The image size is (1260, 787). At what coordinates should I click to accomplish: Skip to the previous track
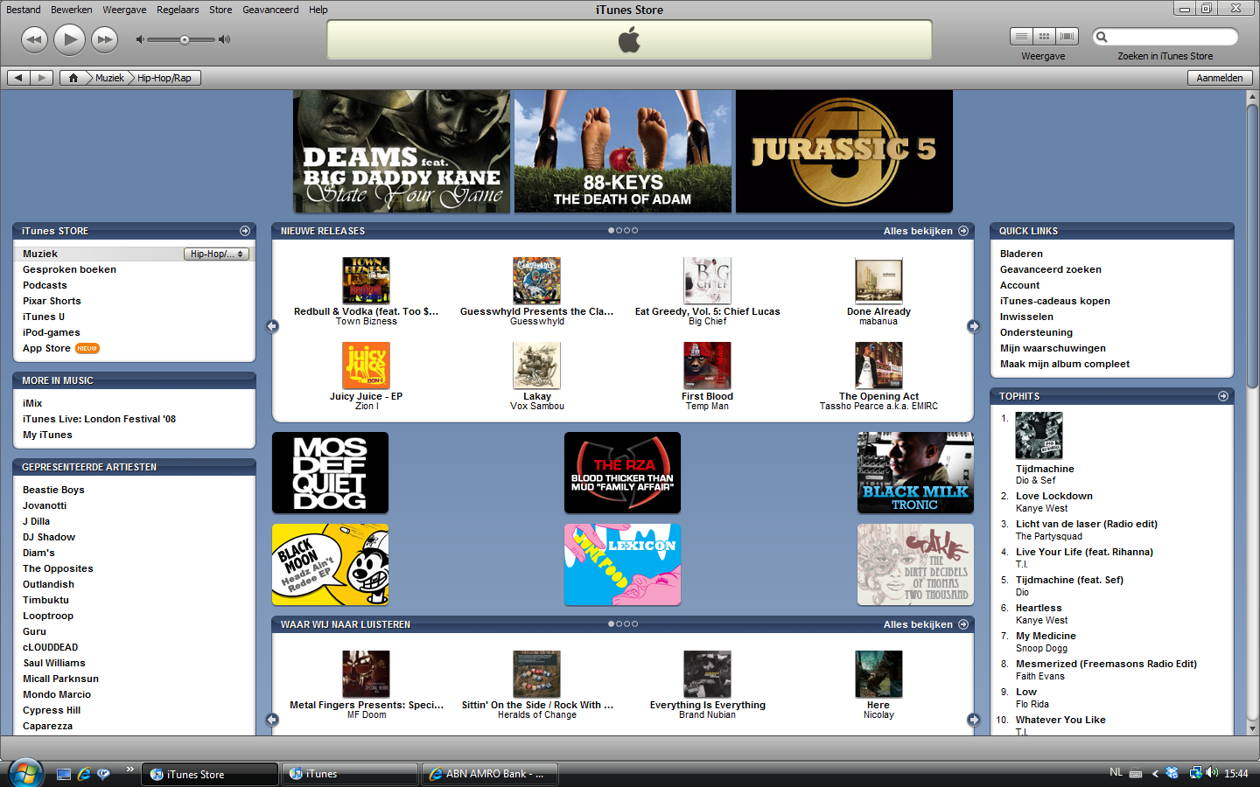pyautogui.click(x=34, y=39)
